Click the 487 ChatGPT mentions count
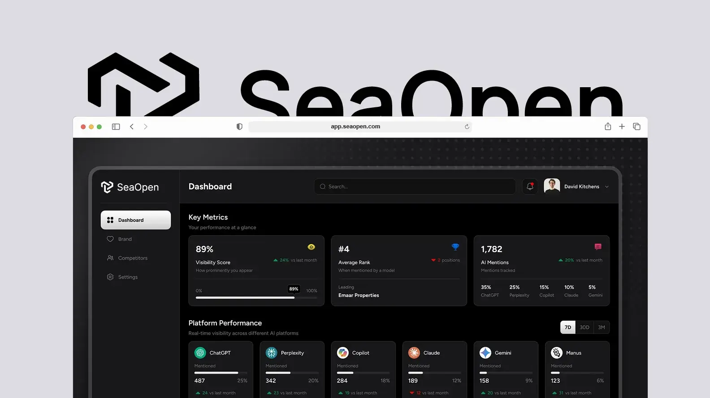 [x=199, y=381]
